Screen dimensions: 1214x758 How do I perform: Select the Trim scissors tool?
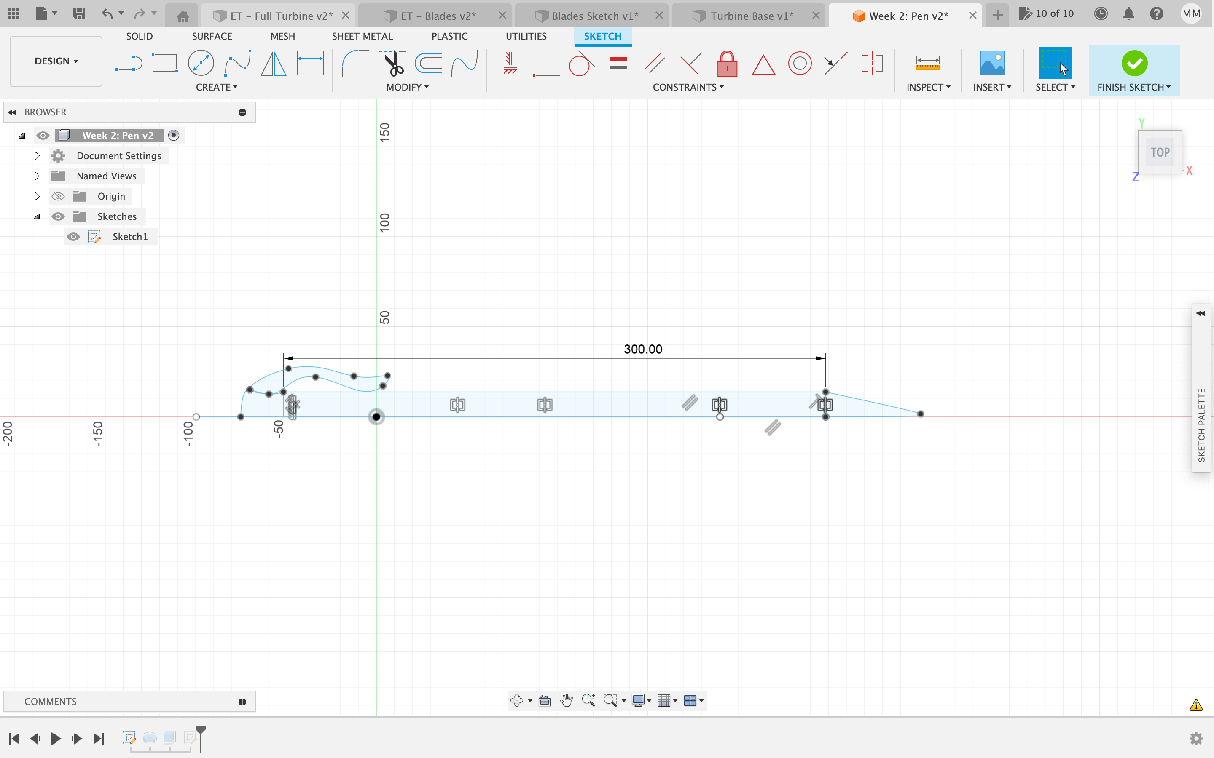tap(393, 64)
